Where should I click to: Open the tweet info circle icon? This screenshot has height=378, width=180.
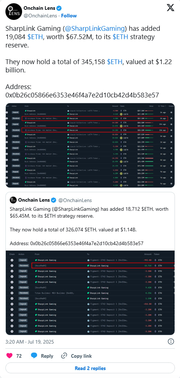pyautogui.click(x=171, y=341)
